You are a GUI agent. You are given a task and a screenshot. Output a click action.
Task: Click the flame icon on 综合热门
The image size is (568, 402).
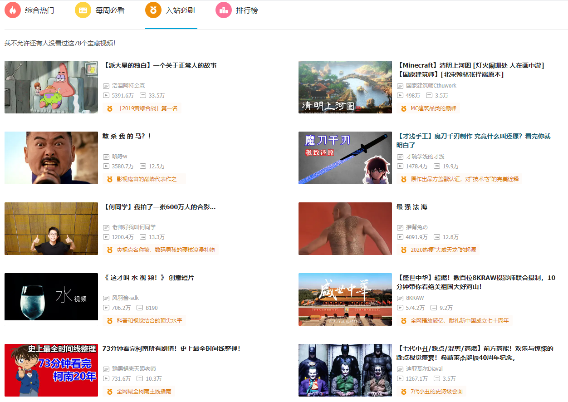(13, 10)
